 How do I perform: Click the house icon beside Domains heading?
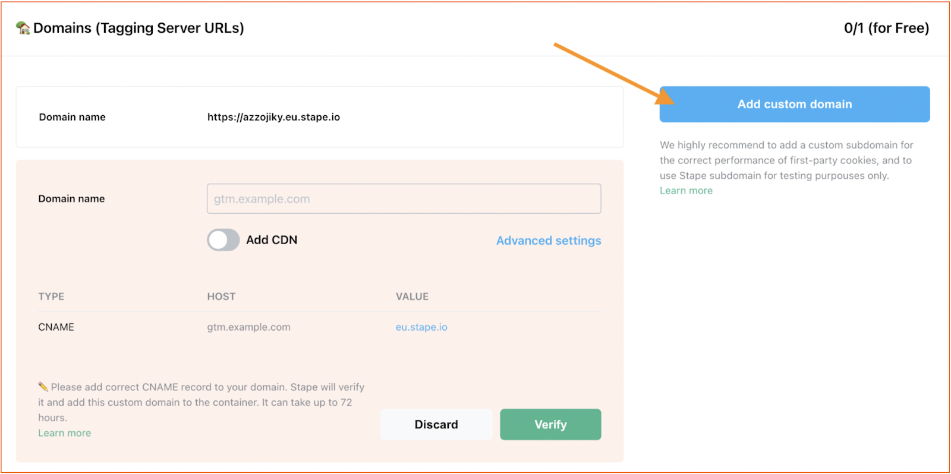pos(22,27)
